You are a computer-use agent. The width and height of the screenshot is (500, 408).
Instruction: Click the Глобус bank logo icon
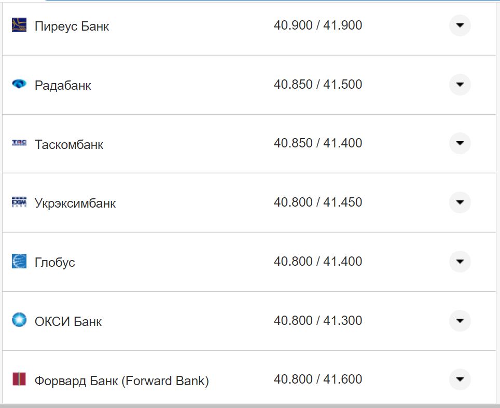click(19, 261)
